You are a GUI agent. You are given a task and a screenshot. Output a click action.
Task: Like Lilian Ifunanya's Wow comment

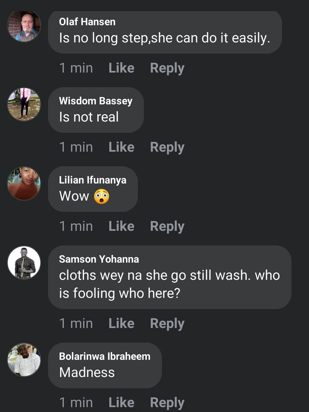[121, 226]
